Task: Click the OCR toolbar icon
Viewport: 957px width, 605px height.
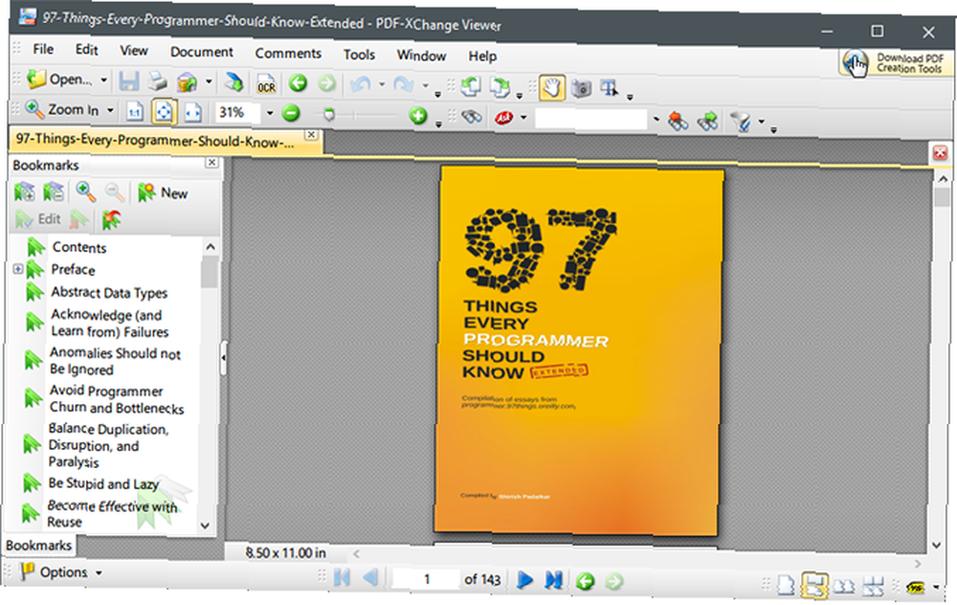Action: [266, 84]
